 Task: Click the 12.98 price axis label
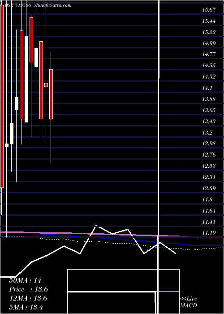[x=209, y=144]
